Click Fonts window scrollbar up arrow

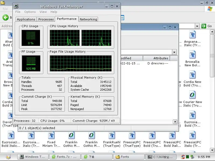tap(212, 32)
